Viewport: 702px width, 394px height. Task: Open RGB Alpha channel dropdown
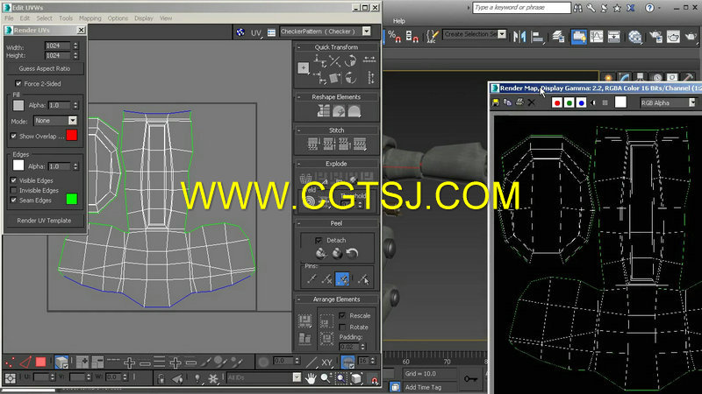click(692, 102)
